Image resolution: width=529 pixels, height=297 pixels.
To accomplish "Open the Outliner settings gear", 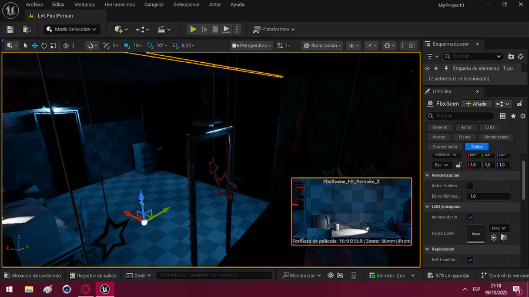I will [520, 56].
